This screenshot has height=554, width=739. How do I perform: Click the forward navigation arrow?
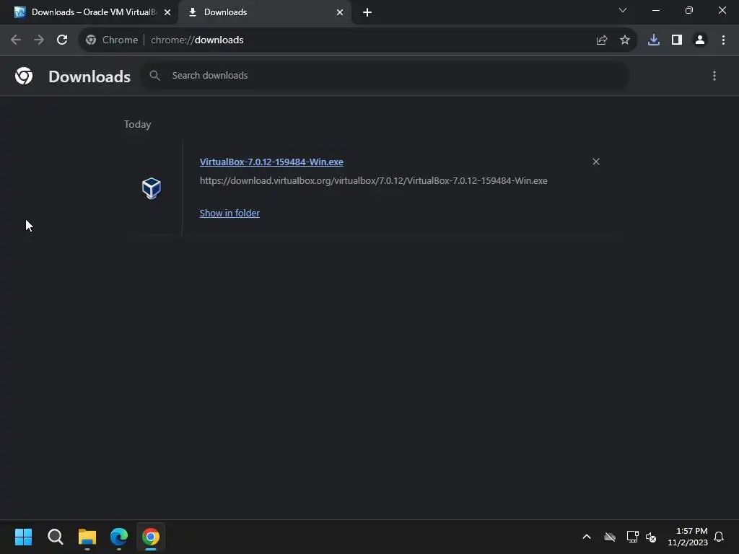click(39, 40)
